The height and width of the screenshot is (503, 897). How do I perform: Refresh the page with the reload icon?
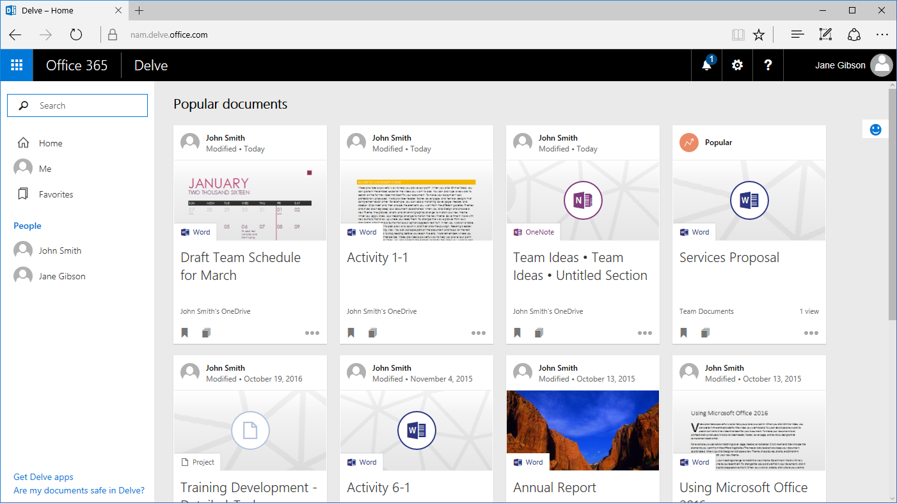pyautogui.click(x=76, y=35)
